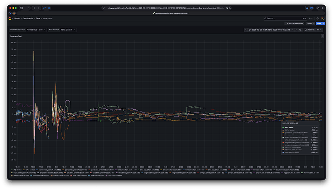Zoom out the time range
Image resolution: width=333 pixels, height=189 pixels.
pos(300,30)
